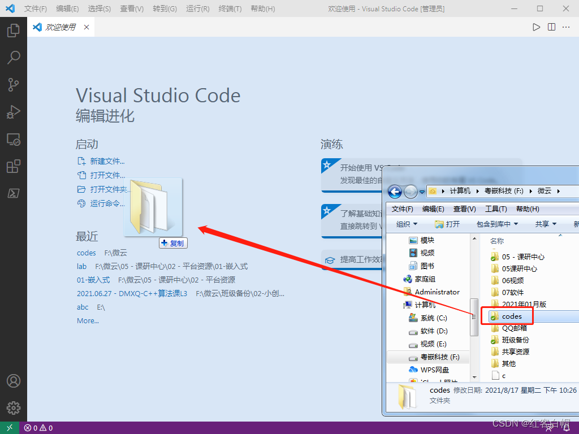Select the 欢迎使用 editor tab
This screenshot has width=579, height=434.
tap(61, 27)
